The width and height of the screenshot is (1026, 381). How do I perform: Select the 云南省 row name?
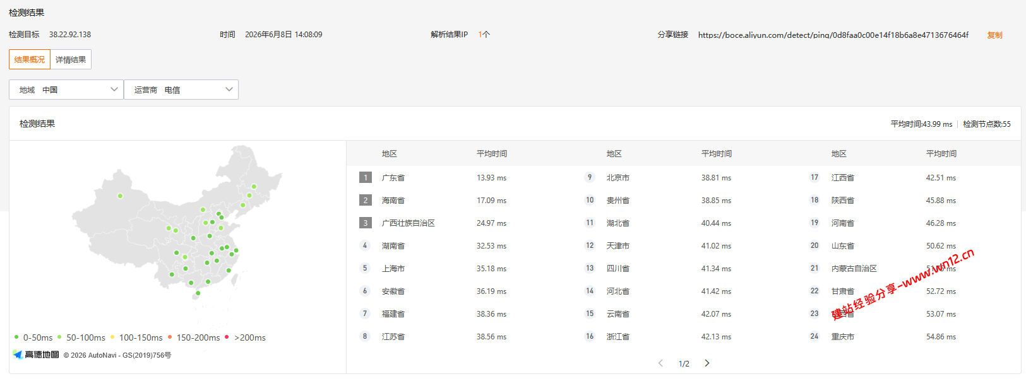(618, 314)
